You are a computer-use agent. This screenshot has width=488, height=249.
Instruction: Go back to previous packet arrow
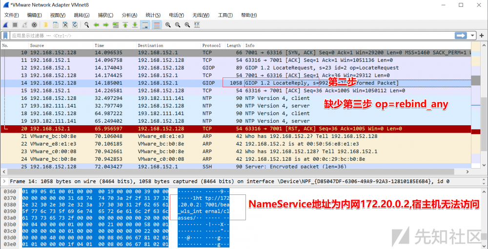point(96,25)
